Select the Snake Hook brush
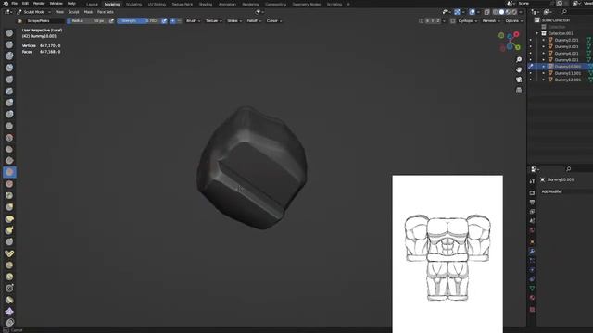The height and width of the screenshot is (333, 593). [x=9, y=230]
